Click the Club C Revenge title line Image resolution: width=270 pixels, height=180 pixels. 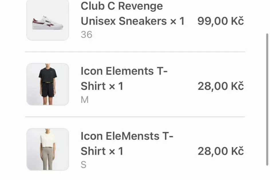(122, 6)
